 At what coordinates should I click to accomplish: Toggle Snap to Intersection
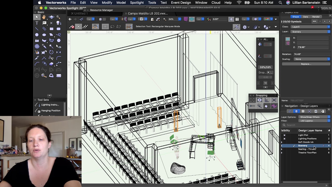point(274,100)
